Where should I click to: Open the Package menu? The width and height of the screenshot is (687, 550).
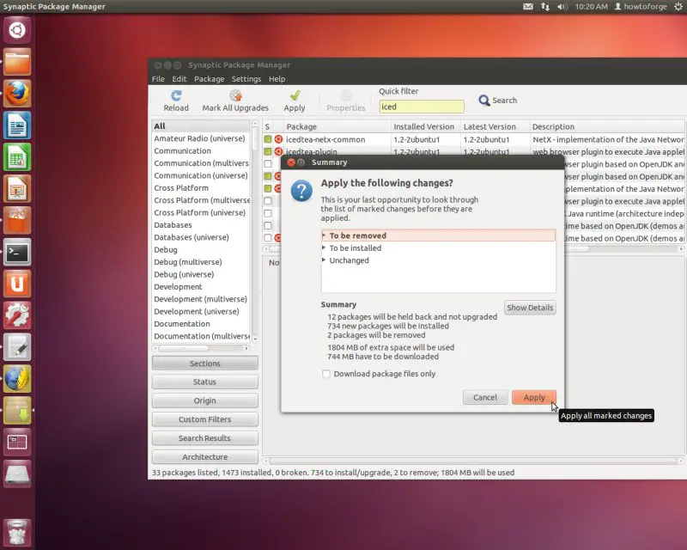(209, 79)
